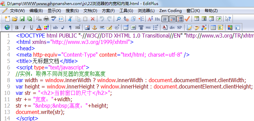Image resolution: width=254 pixels, height=121 pixels.
Task: Open the 帮助(Z) menu
Action: coord(211,11)
